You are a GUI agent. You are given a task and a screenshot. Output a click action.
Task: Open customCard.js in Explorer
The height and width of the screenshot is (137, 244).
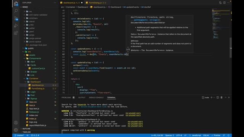coord(38,68)
